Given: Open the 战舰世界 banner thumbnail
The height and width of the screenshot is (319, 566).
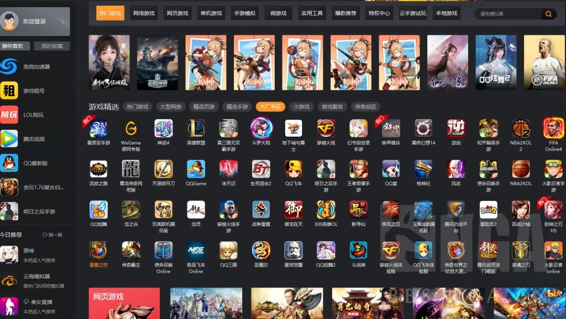Looking at the screenshot, I should tap(158, 62).
